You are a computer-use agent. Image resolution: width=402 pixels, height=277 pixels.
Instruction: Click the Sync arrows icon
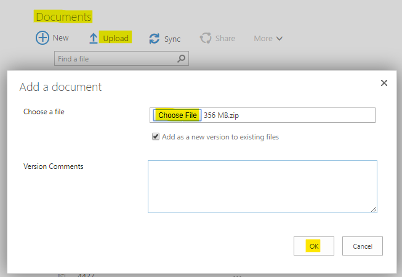[155, 39]
